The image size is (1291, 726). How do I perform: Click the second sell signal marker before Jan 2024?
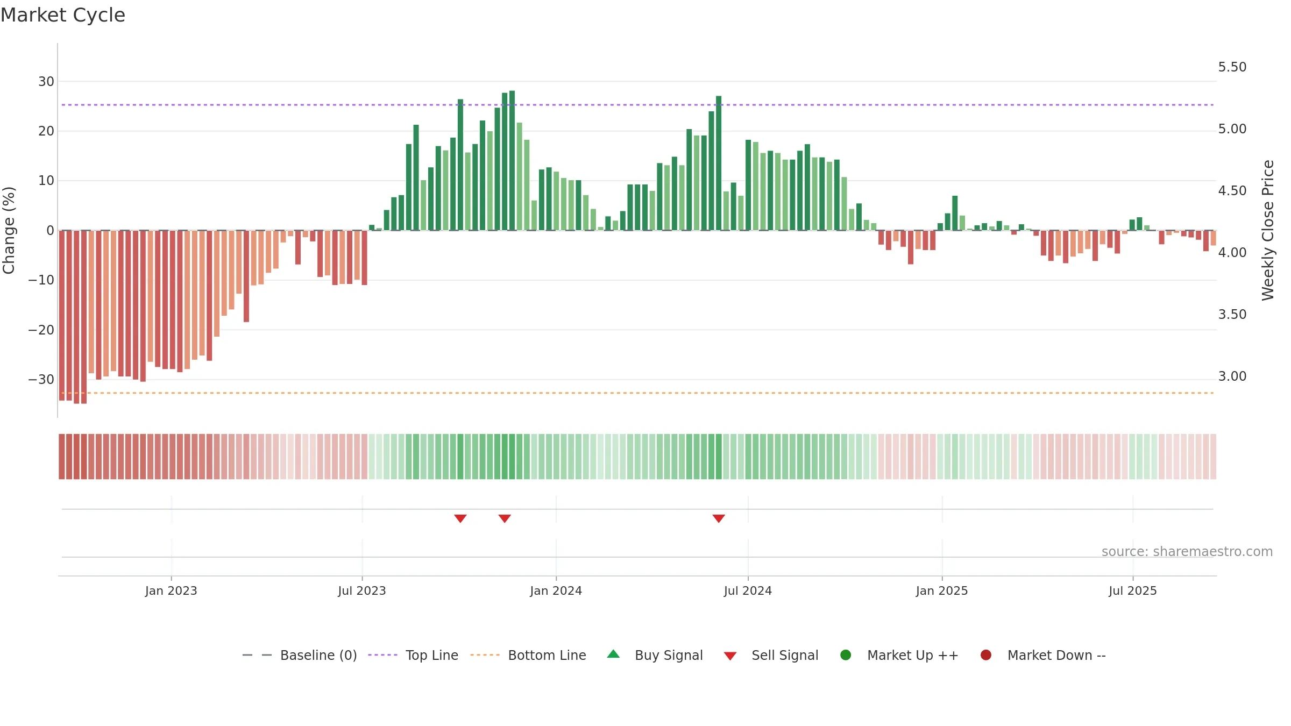[505, 518]
